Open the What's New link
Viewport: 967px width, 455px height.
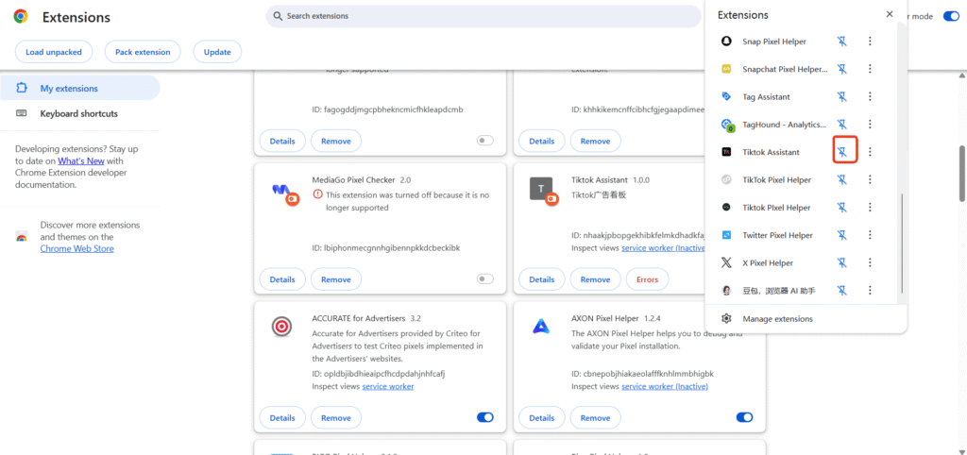coord(81,160)
